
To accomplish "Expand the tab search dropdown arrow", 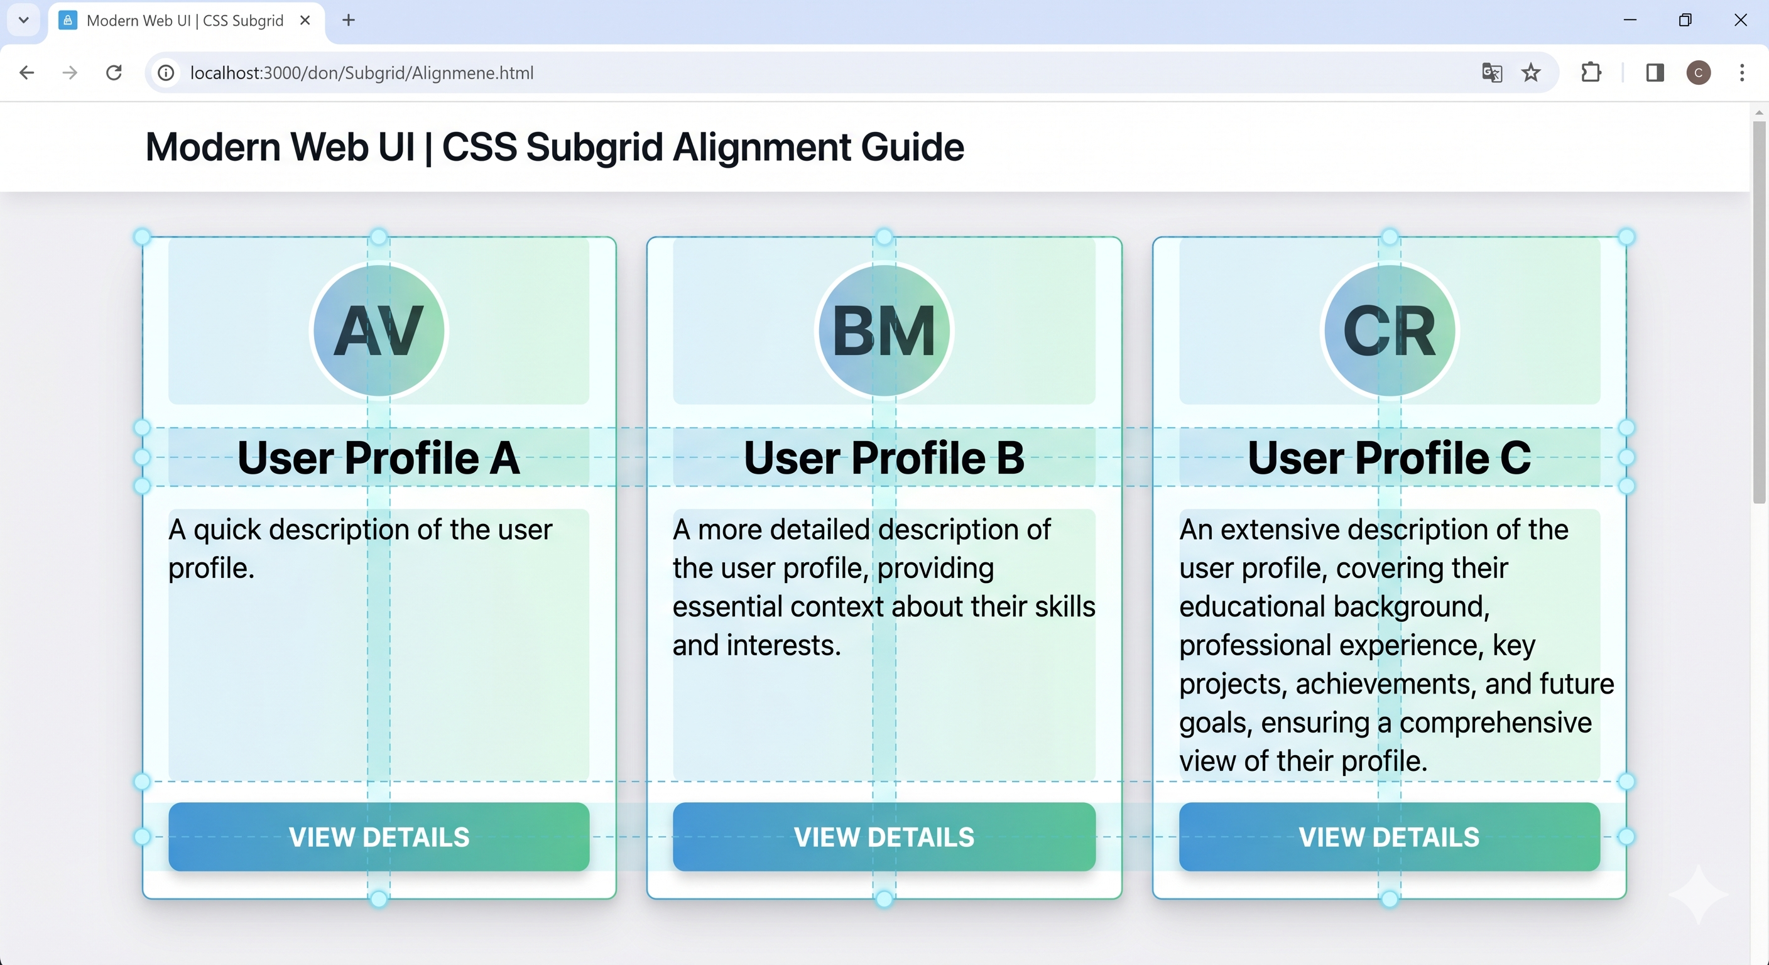I will click(x=23, y=20).
